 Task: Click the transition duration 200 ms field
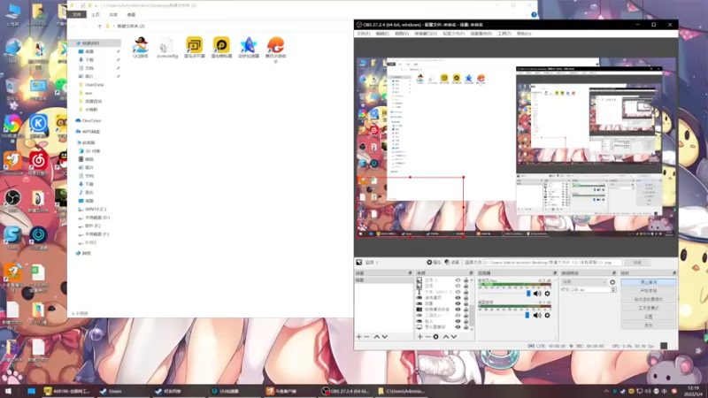pos(590,290)
